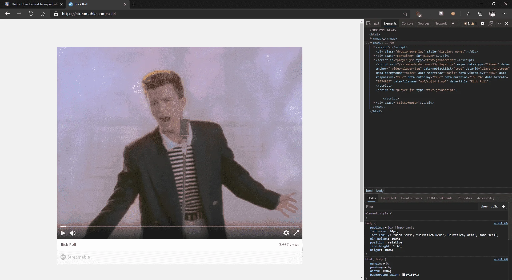Image resolution: width=512 pixels, height=280 pixels.
Task: Activate the DevTools element picker
Action: coord(369,23)
